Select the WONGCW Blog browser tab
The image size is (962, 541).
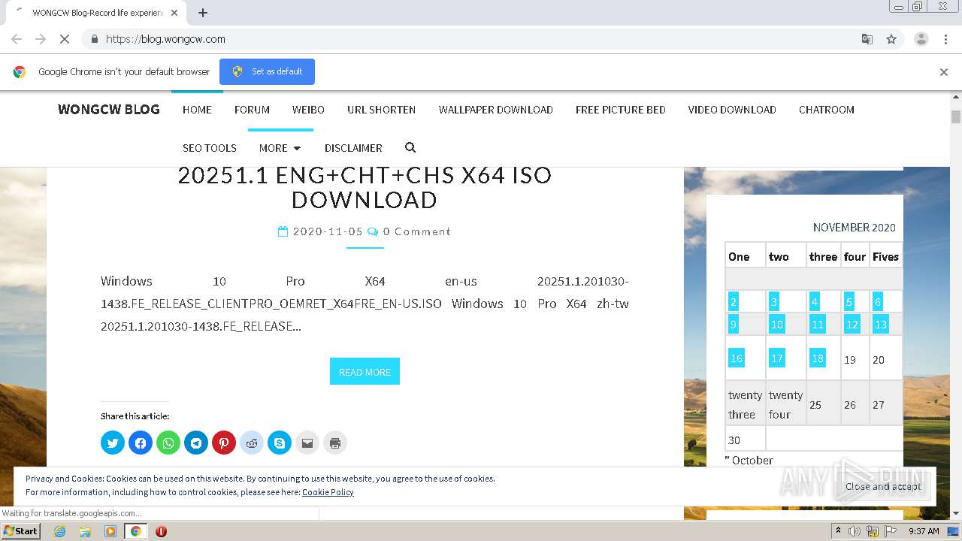pos(98,13)
